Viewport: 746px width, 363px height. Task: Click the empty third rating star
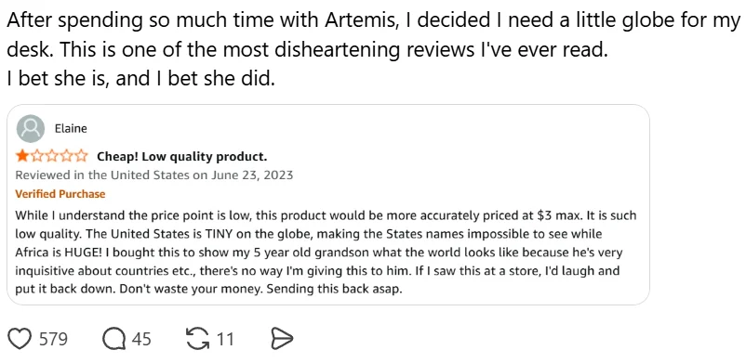pyautogui.click(x=51, y=156)
